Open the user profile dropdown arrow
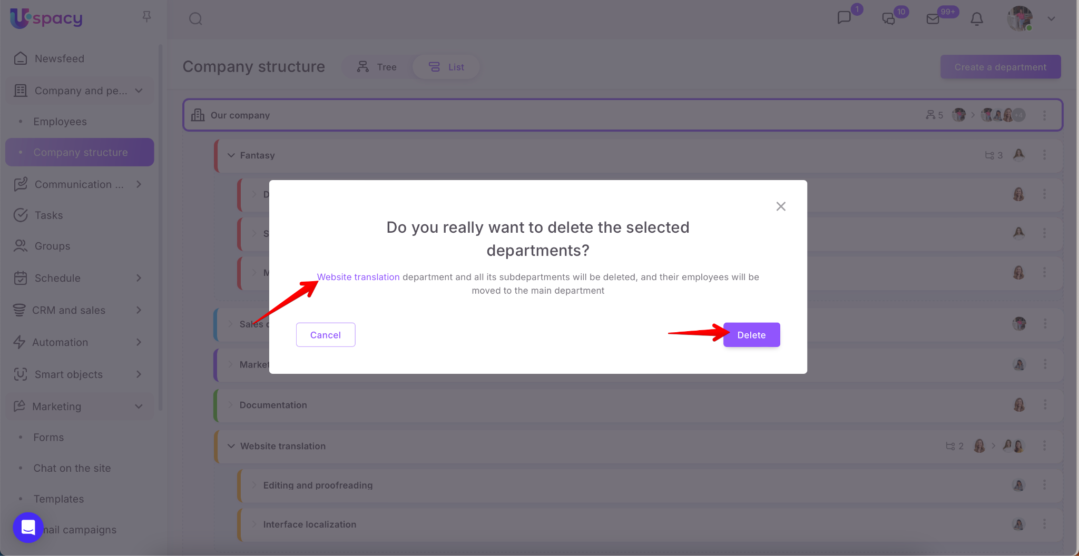This screenshot has height=556, width=1079. click(1051, 19)
